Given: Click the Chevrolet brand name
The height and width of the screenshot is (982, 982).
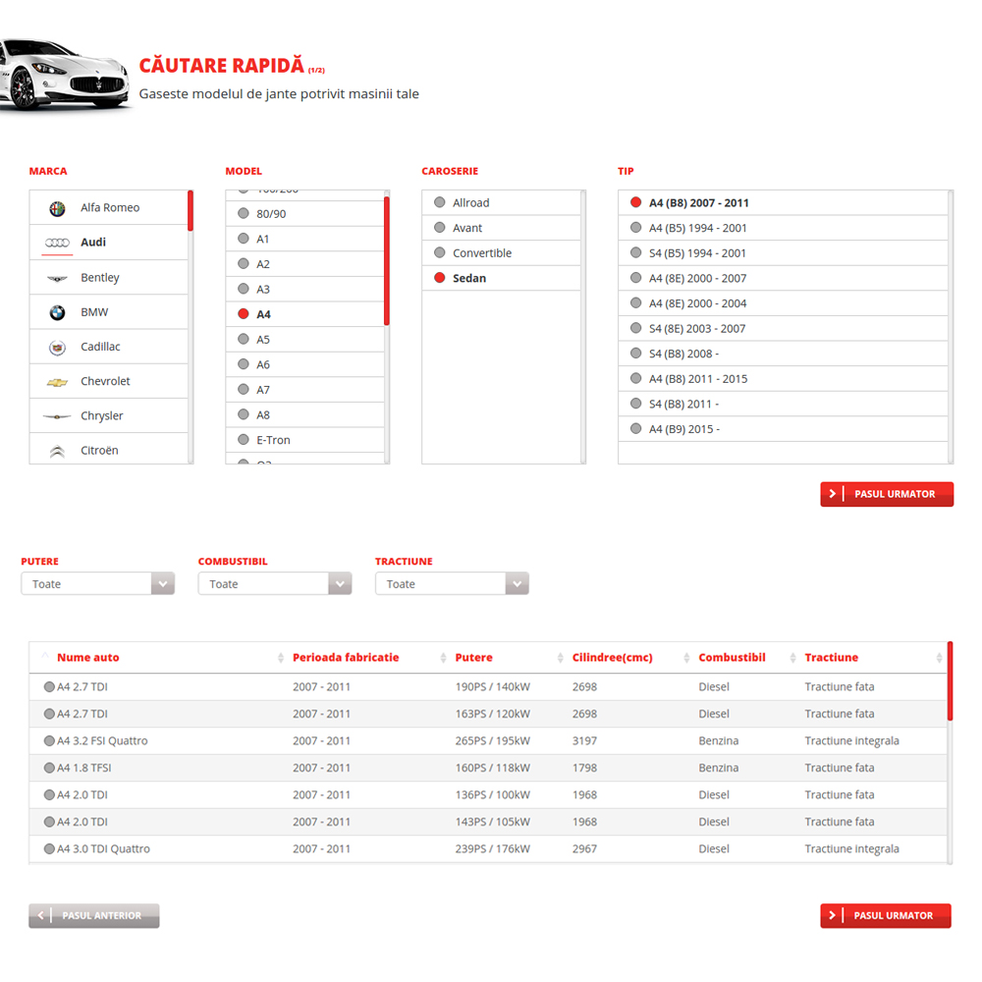Looking at the screenshot, I should coord(105,381).
